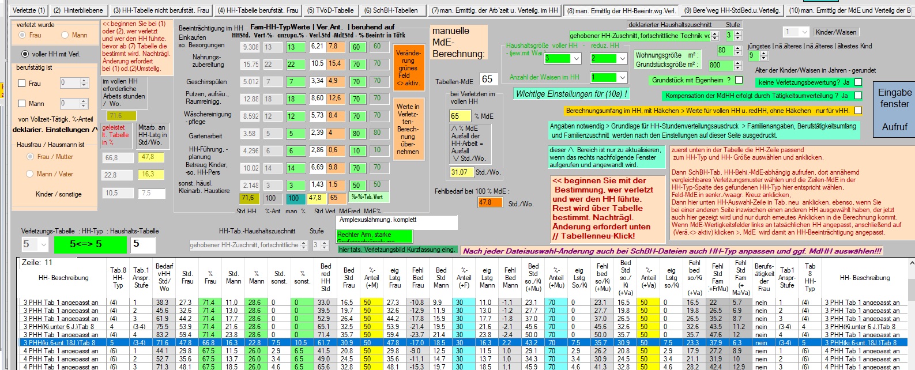Check Kompensation der MdHH Ja box
The height and width of the screenshot is (370, 915).
pos(858,96)
